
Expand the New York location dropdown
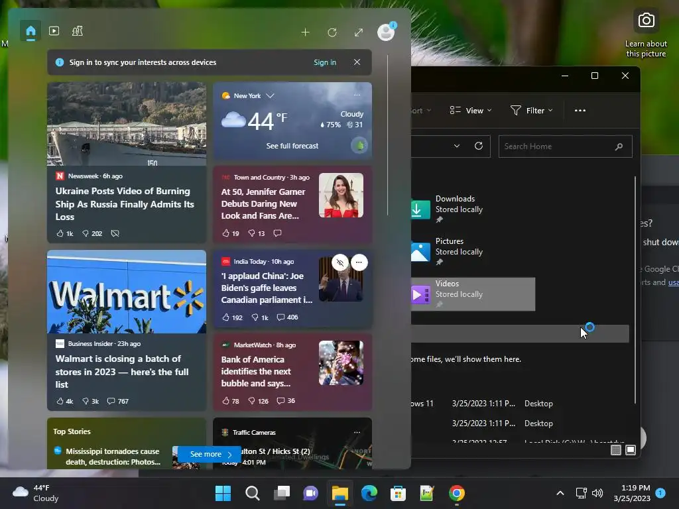click(271, 95)
